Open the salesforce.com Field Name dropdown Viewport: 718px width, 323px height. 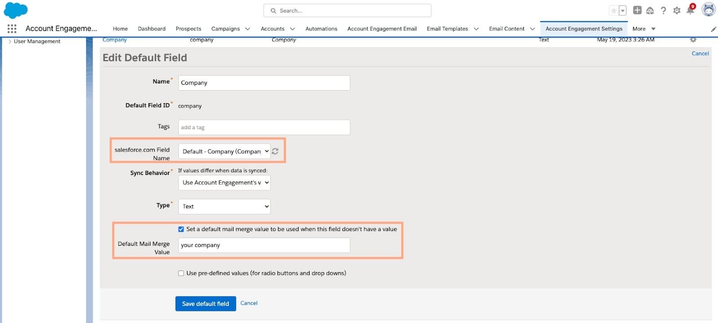point(224,151)
